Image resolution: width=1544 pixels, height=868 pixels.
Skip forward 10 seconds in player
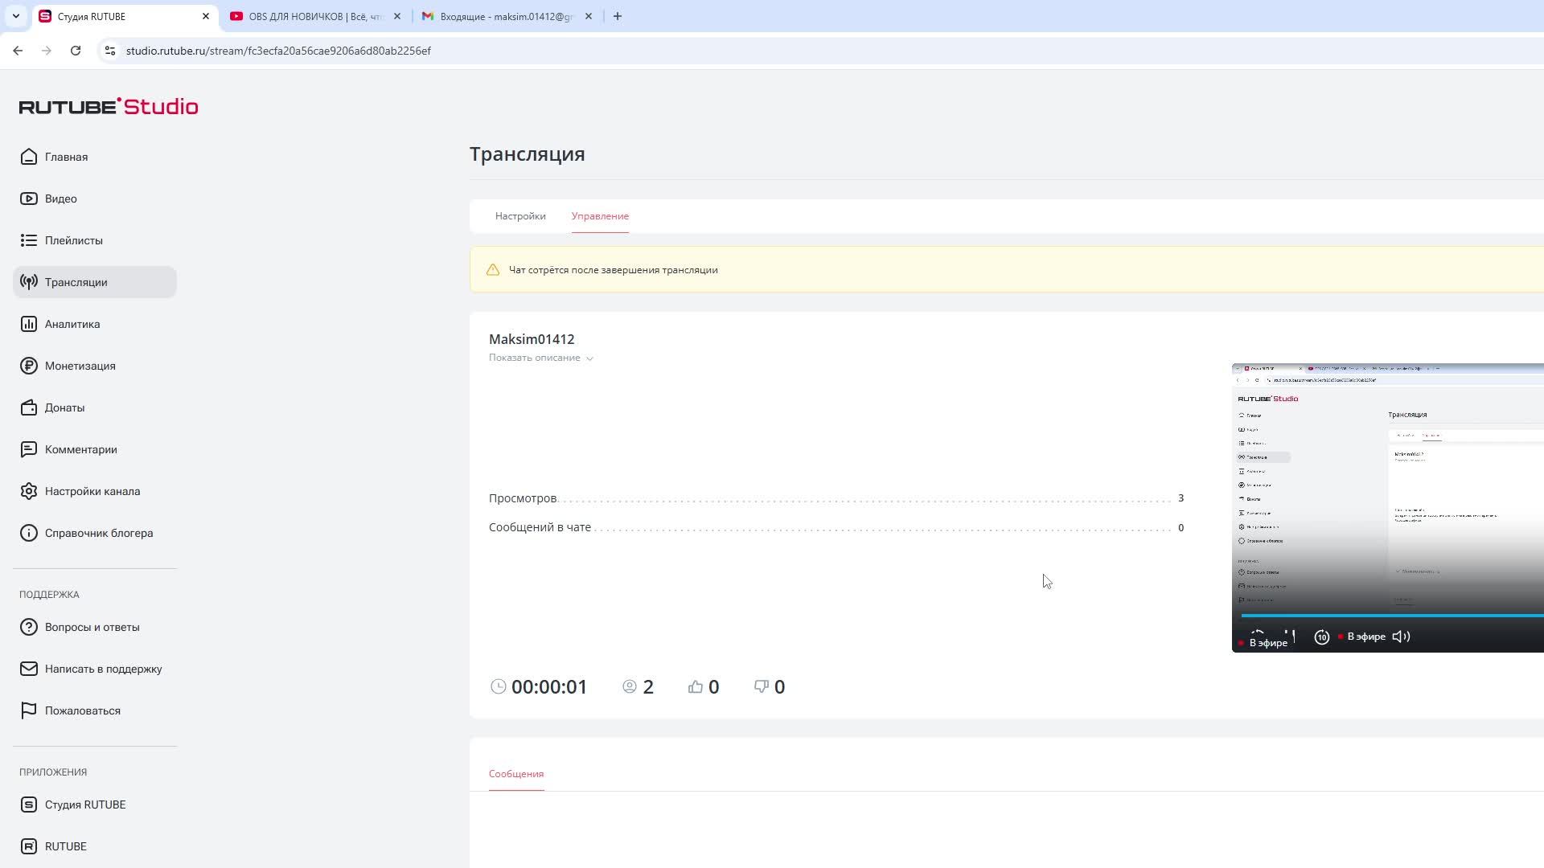(x=1321, y=637)
